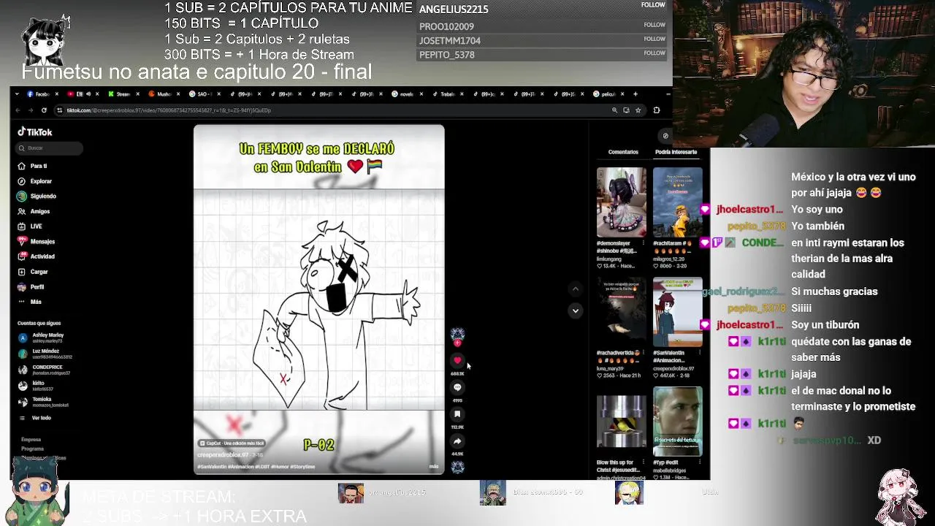Open followed account Ashley Marley
The width and height of the screenshot is (935, 526).
tap(42, 338)
